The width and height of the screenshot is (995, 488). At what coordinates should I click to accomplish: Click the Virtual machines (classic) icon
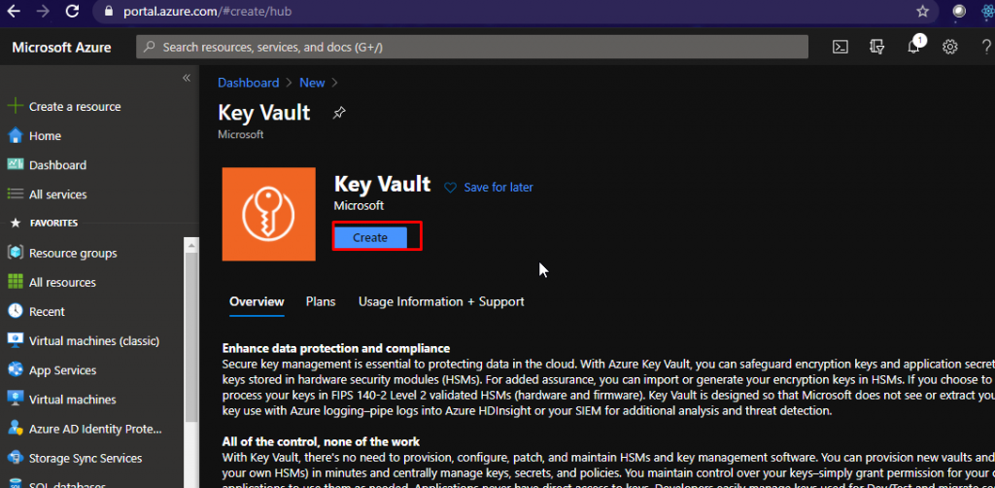(x=16, y=340)
